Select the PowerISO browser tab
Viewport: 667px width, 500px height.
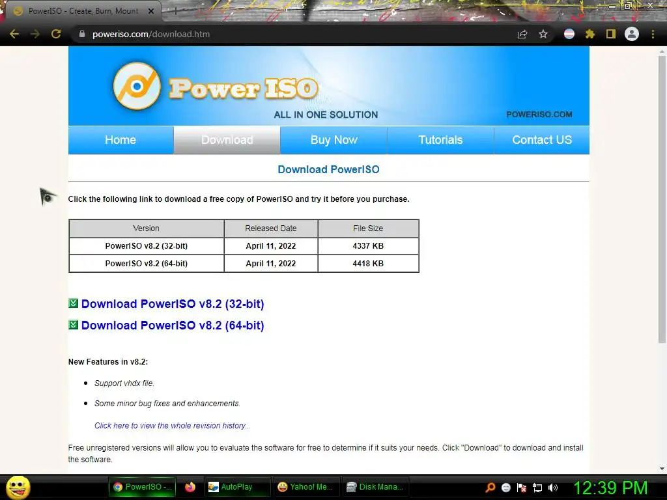pyautogui.click(x=83, y=11)
